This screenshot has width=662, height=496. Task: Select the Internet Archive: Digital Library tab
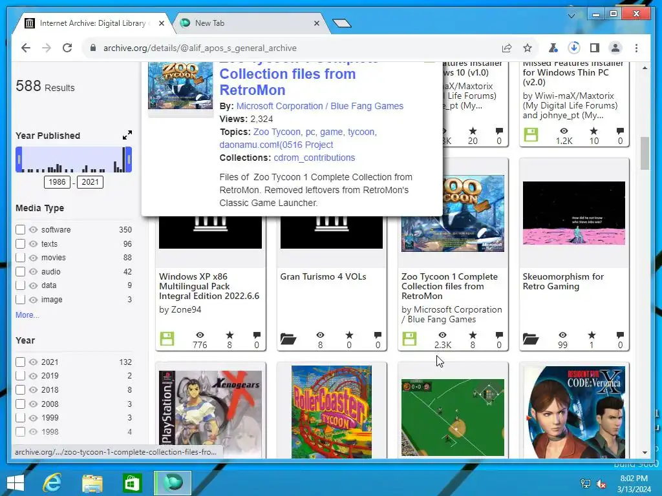pyautogui.click(x=93, y=23)
